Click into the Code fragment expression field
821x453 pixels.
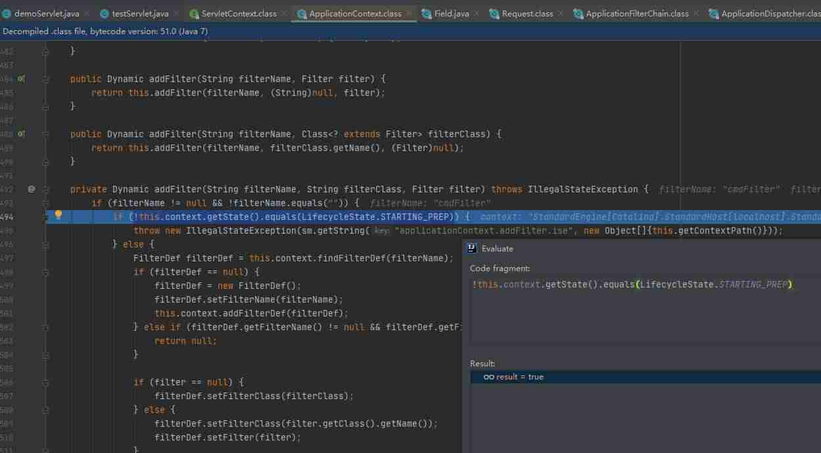pos(645,309)
